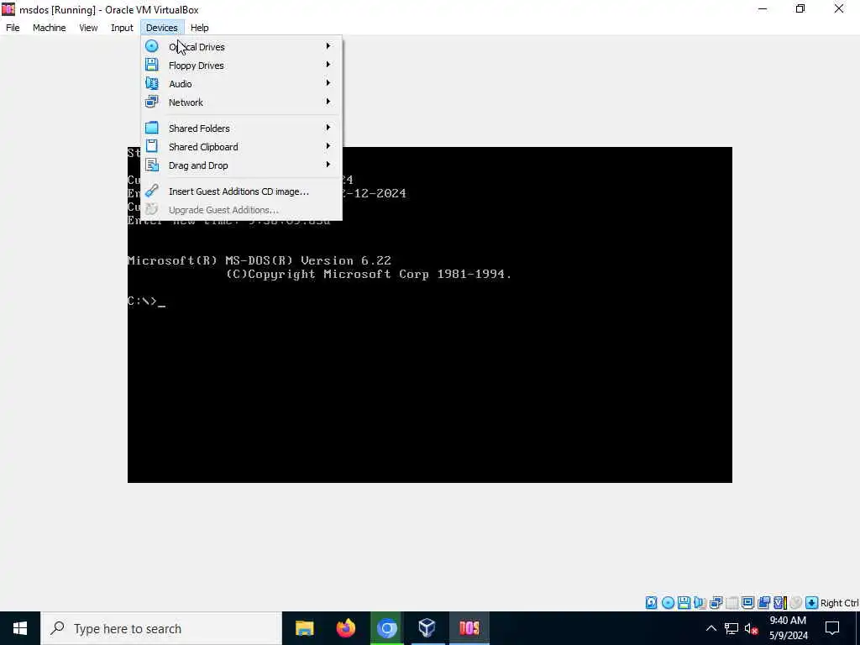Open File Explorer from the taskbar
Viewport: 860px width, 645px height.
pyautogui.click(x=304, y=628)
